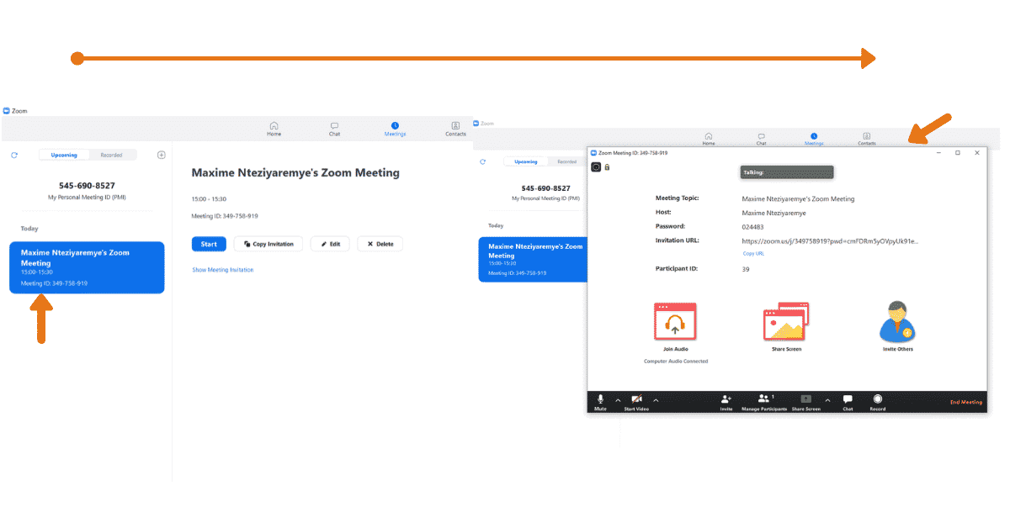Open Home tab in right background window
Screen dimensions: 1010x528
[709, 139]
